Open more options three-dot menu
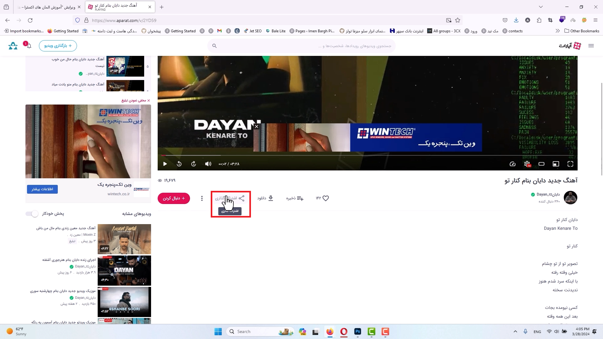The height and width of the screenshot is (339, 603). coord(202,198)
